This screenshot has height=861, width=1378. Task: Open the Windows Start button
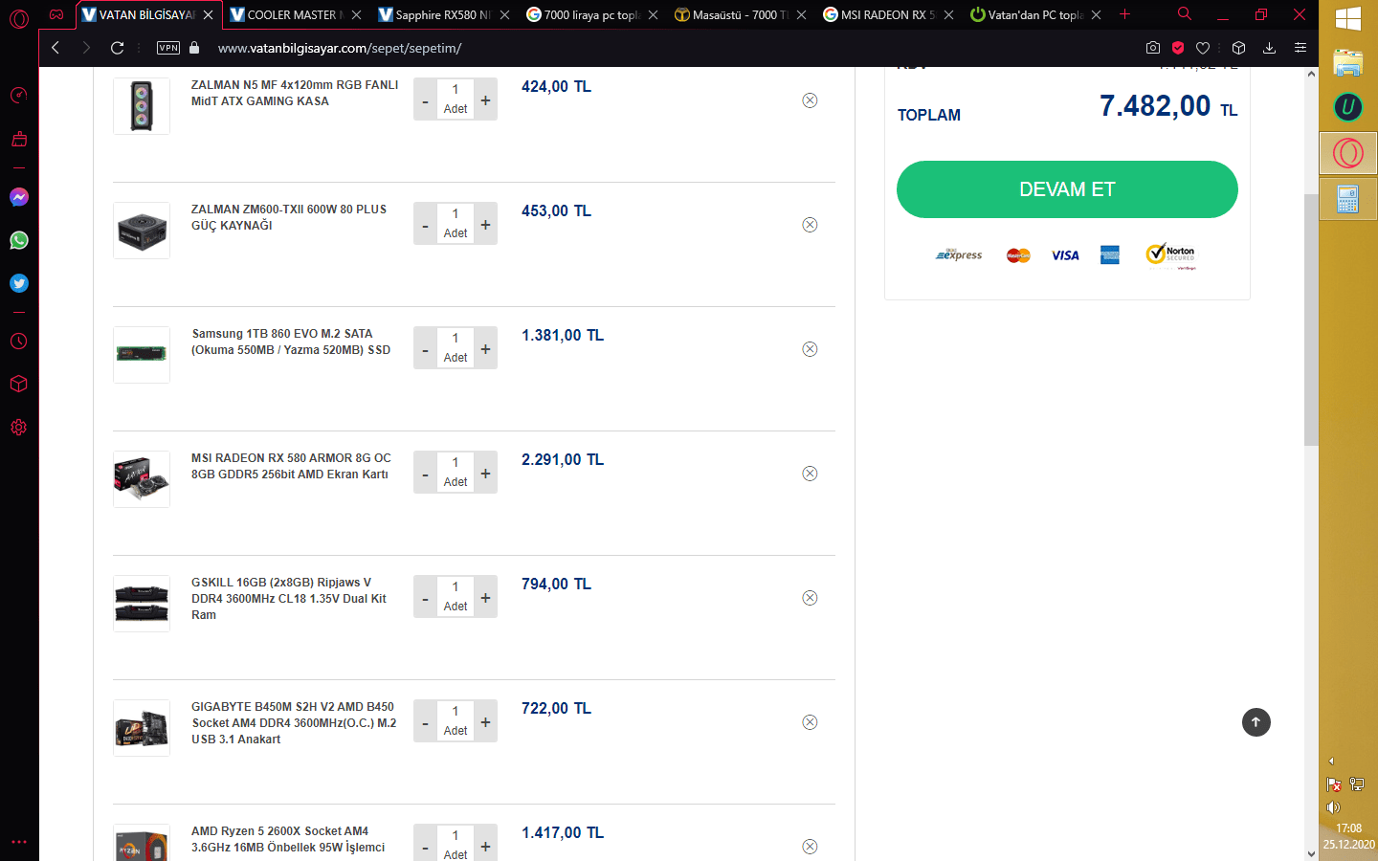pos(1348,19)
